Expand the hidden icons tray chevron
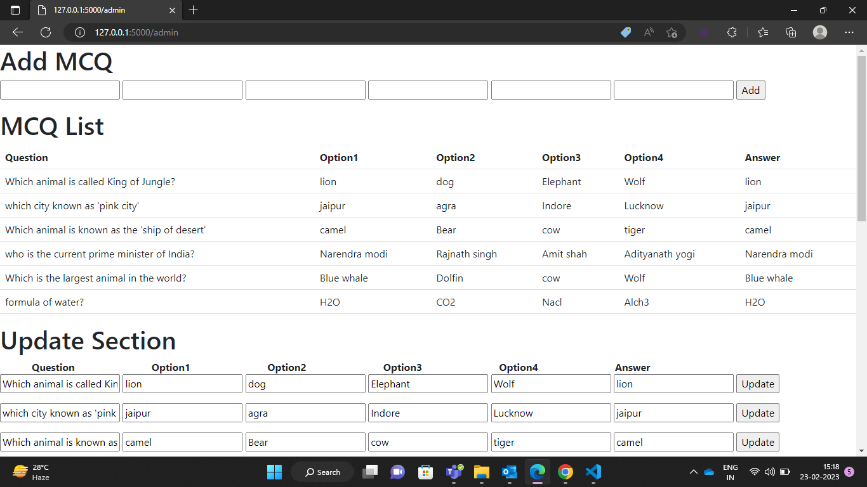The width and height of the screenshot is (867, 487). pyautogui.click(x=694, y=472)
